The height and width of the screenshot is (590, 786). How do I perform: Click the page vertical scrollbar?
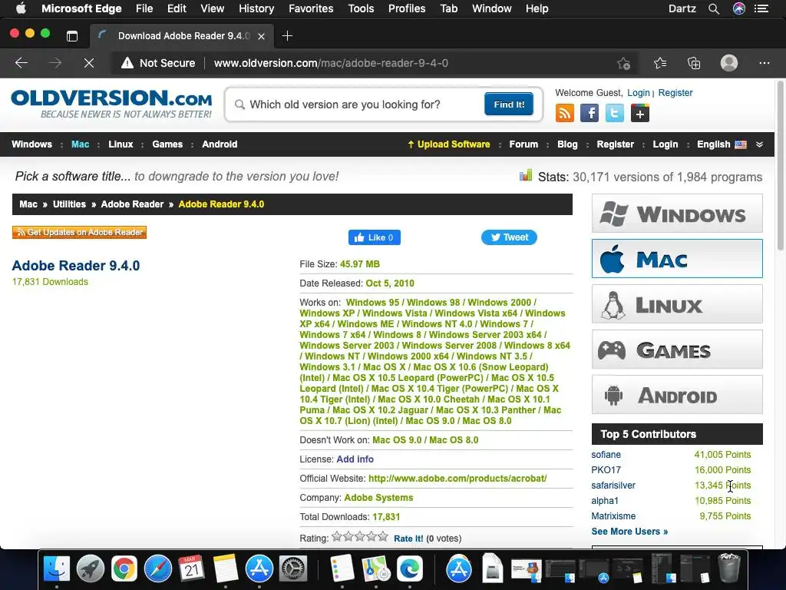(781, 166)
